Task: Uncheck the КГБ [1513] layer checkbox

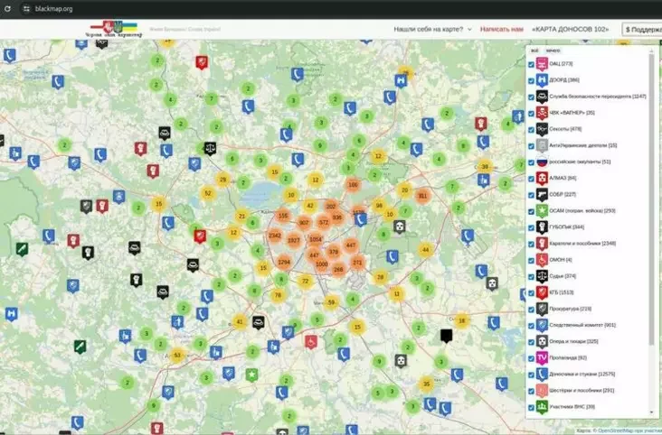Action: (531, 292)
